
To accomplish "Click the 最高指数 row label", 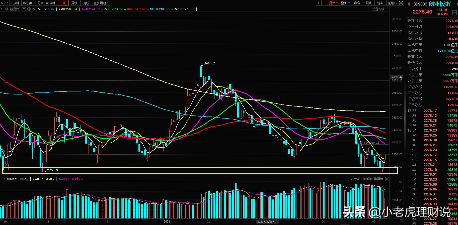I will click(x=415, y=57).
